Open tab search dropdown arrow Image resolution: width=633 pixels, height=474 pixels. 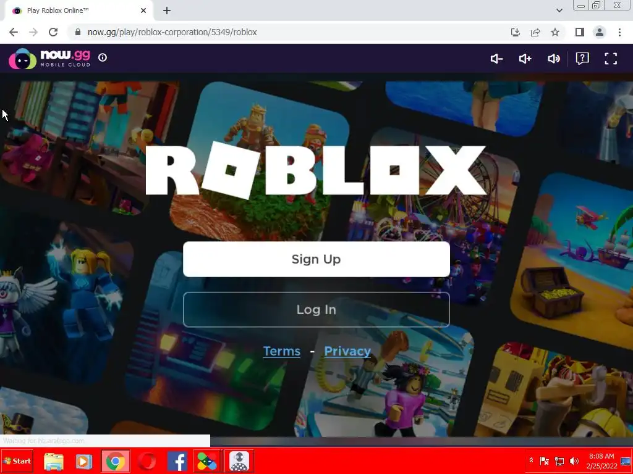pyautogui.click(x=559, y=10)
